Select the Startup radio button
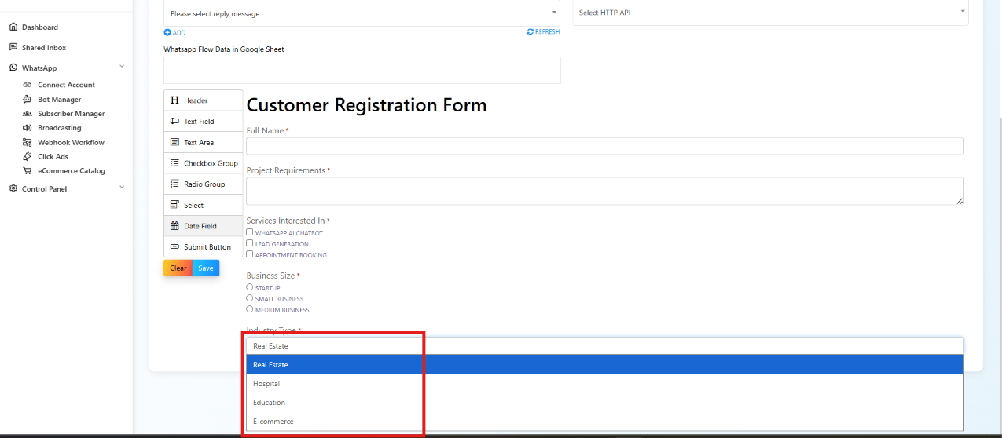 250,287
